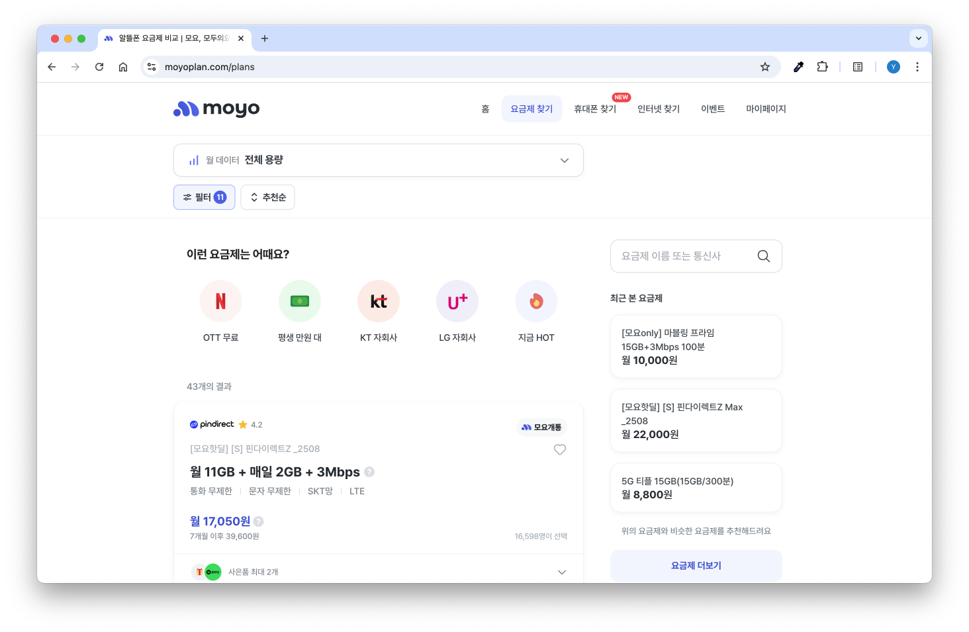Click the 16,598명이 선택 text
This screenshot has width=969, height=632.
click(541, 537)
